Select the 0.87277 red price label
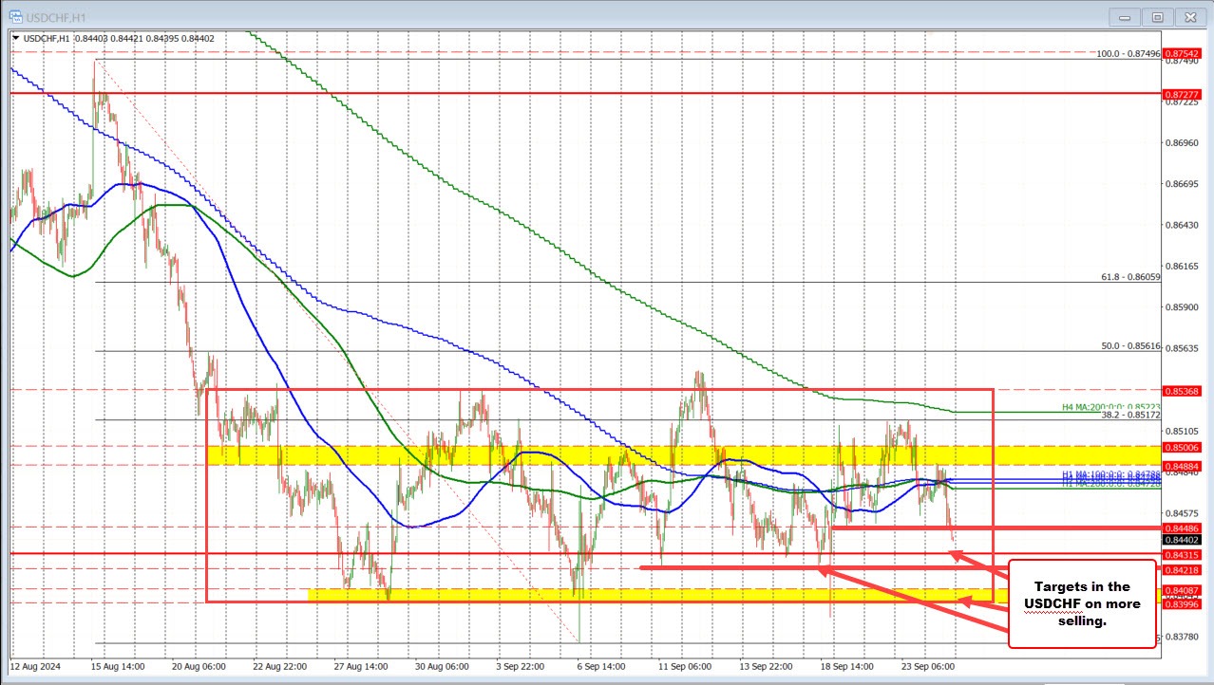 click(1184, 95)
